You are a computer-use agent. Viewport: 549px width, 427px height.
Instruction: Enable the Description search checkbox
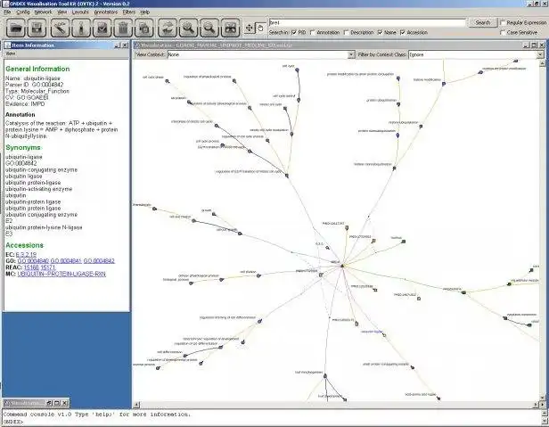[x=347, y=32]
